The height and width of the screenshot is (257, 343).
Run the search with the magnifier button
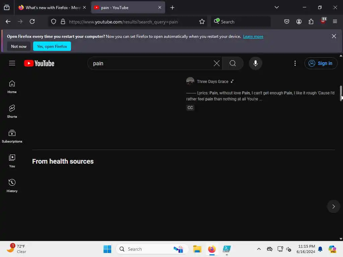(x=233, y=63)
